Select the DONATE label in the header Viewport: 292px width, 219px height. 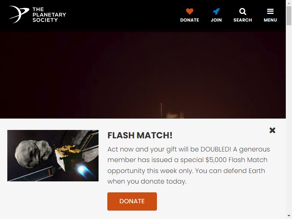point(189,20)
